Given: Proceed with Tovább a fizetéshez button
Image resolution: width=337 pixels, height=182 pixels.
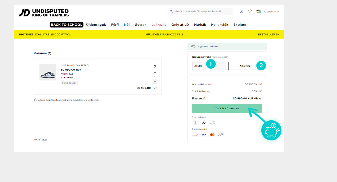Looking at the screenshot, I should tap(227, 108).
